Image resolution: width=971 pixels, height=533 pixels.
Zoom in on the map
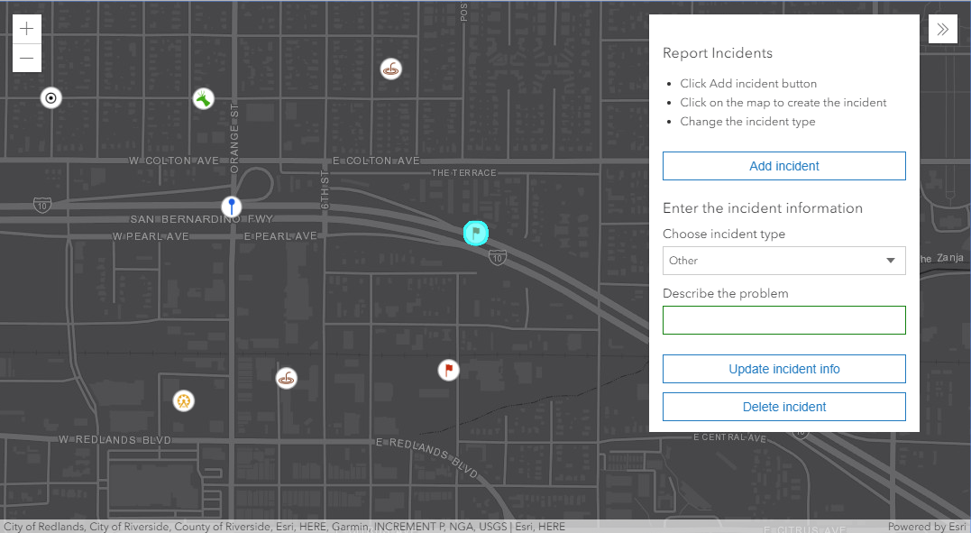pyautogui.click(x=27, y=29)
